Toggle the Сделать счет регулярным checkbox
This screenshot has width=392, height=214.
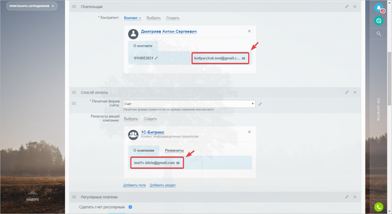(130, 207)
